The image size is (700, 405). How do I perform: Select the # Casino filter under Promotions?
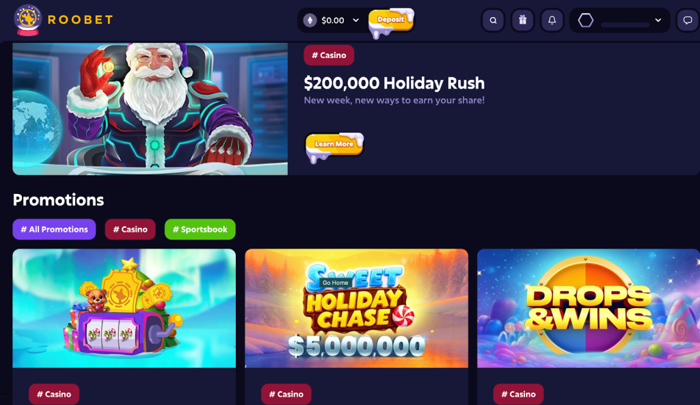click(x=130, y=229)
